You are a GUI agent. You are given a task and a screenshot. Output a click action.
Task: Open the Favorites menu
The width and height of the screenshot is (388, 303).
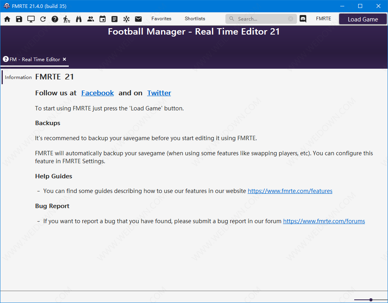tap(161, 19)
